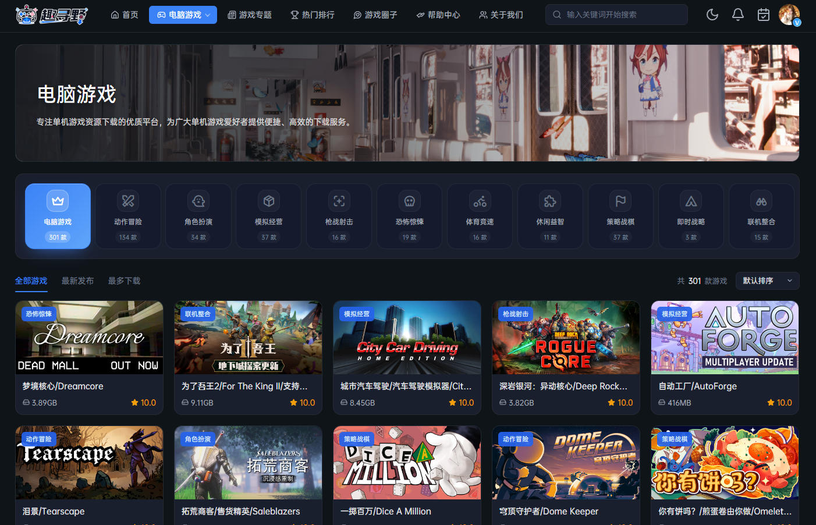Select the 电脑游戏 crown category card
This screenshot has height=525, width=816.
[58, 216]
